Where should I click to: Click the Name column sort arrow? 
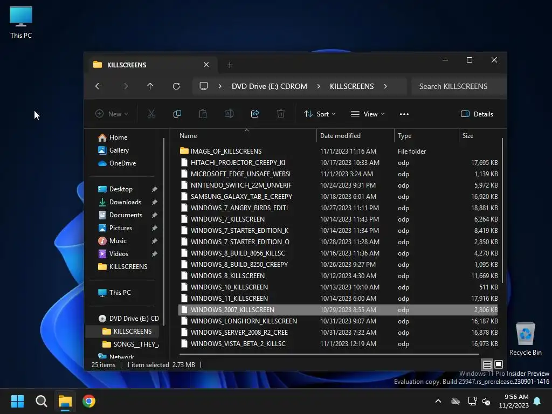(x=247, y=130)
